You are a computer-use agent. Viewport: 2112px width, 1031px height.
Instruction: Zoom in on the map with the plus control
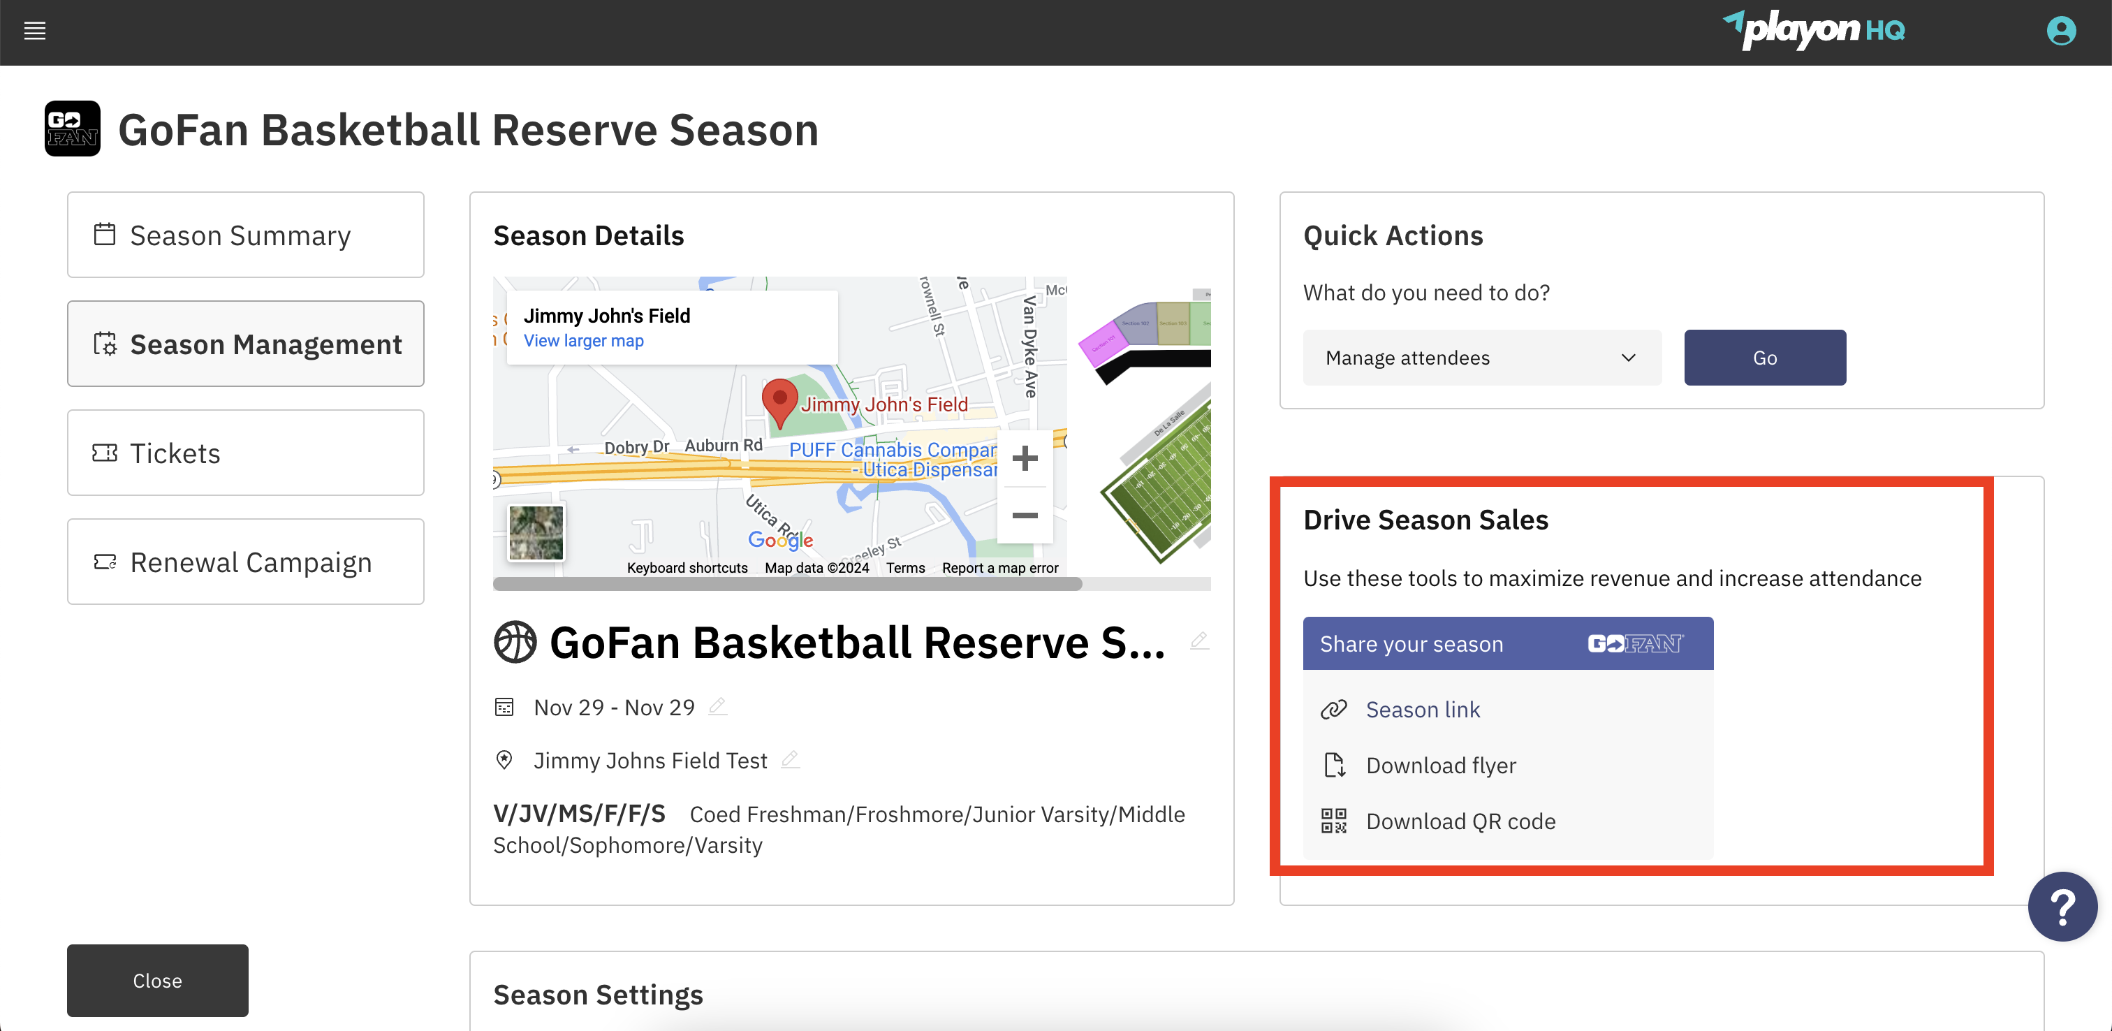click(1025, 458)
